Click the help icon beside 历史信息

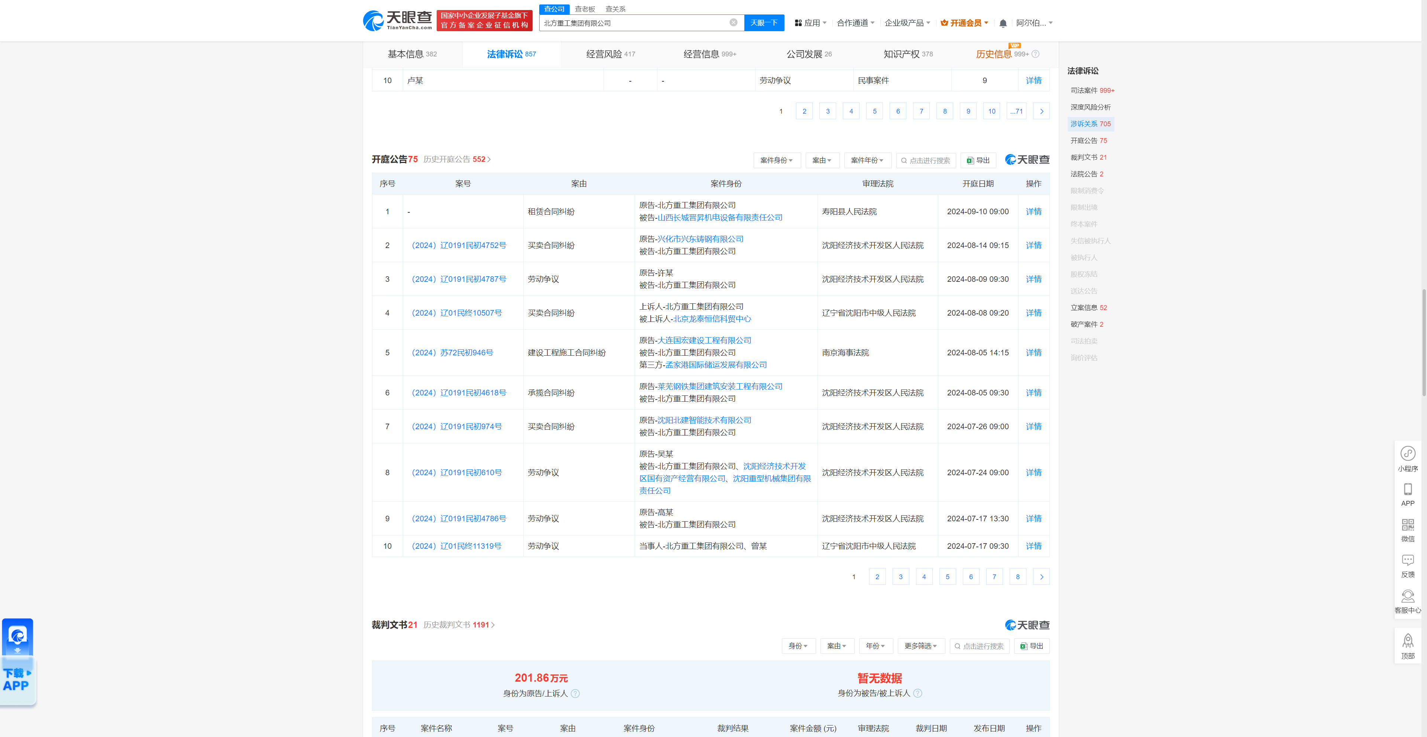(x=1035, y=54)
